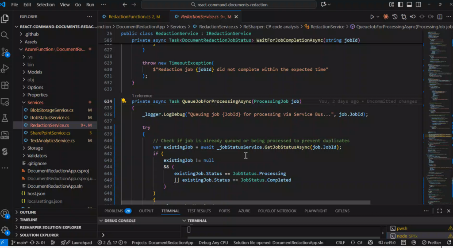Click the Claude starburst icon in editor toolbar
The image size is (453, 248).
tap(386, 17)
